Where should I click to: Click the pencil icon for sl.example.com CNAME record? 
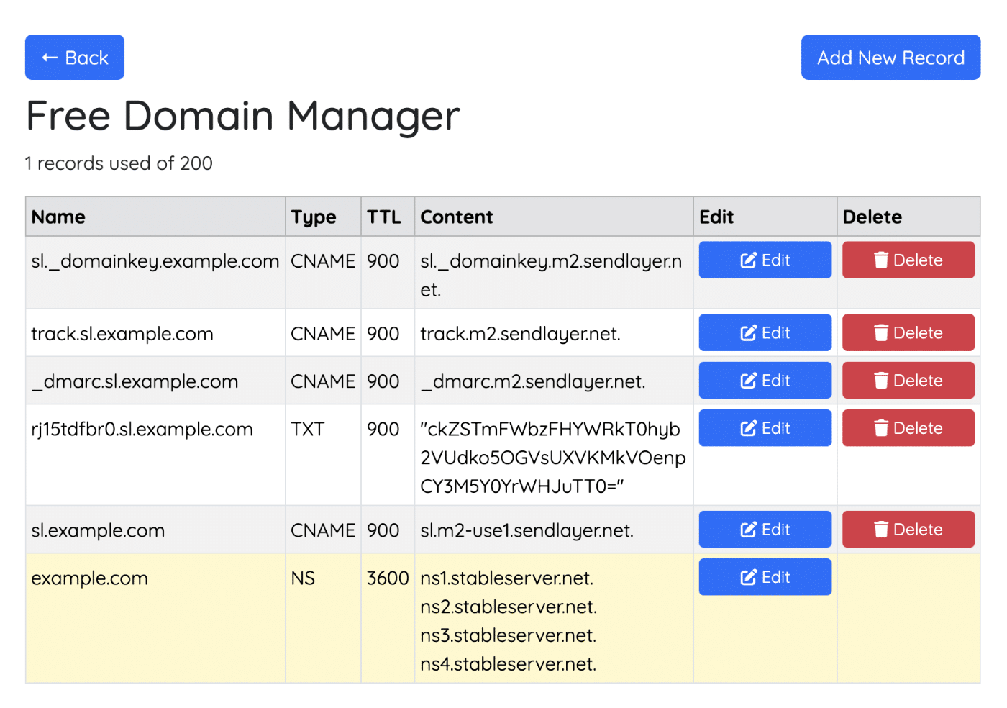tap(748, 529)
